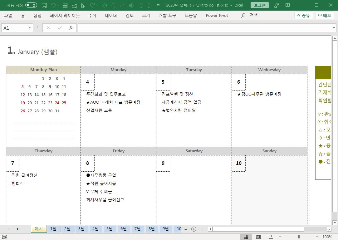Open the 수식 ribbon tab
This screenshot has width=338, height=240.
(92, 15)
